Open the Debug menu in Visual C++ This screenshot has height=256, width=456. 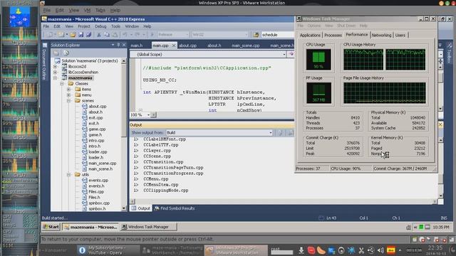pyautogui.click(x=100, y=26)
